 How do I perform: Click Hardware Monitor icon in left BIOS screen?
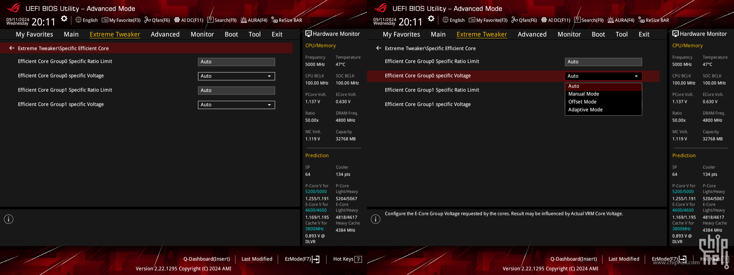(x=308, y=34)
